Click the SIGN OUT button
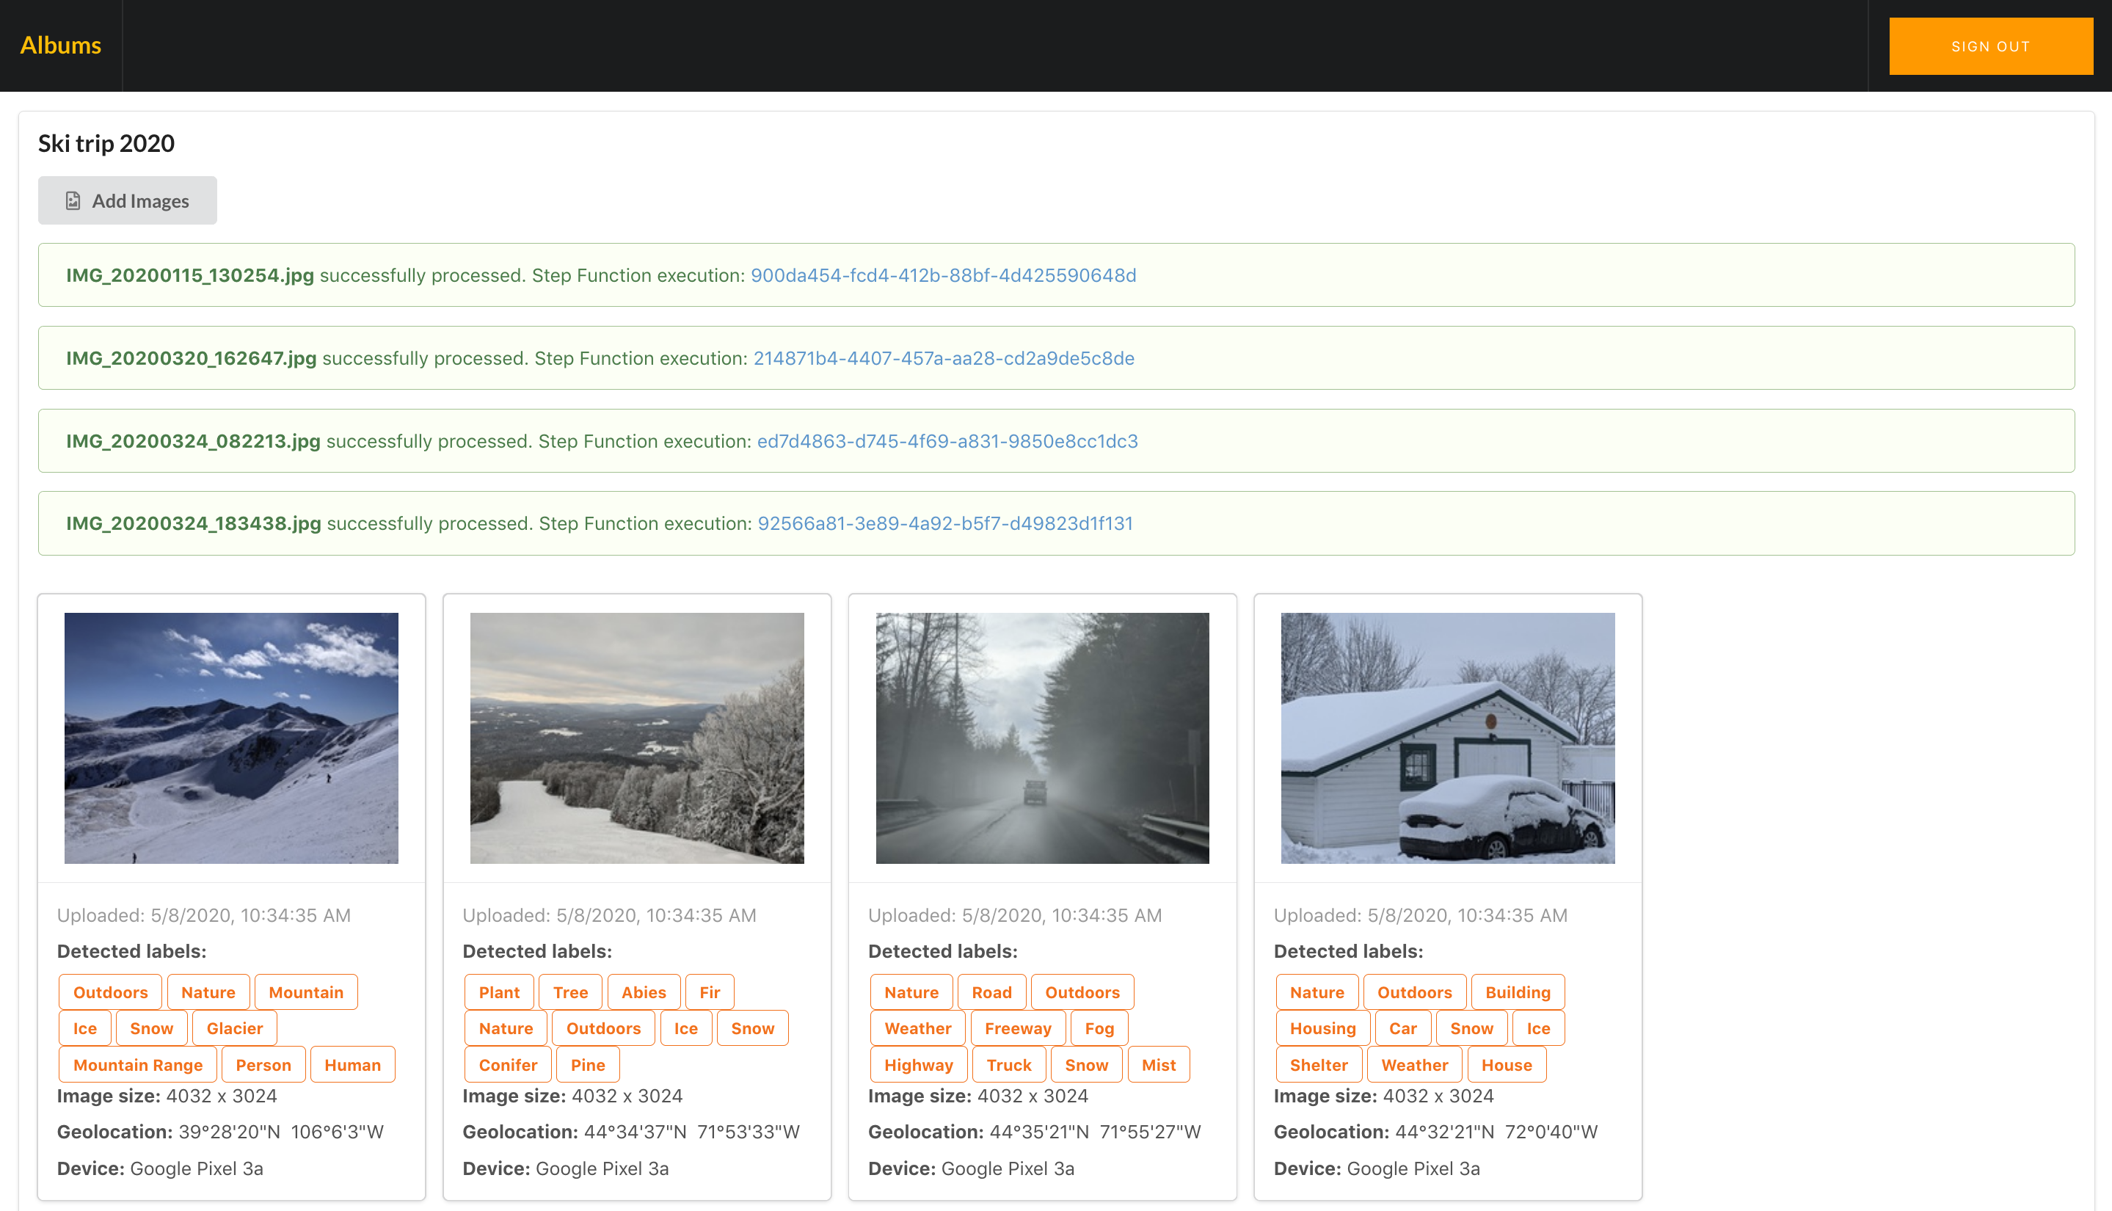 pos(1989,46)
